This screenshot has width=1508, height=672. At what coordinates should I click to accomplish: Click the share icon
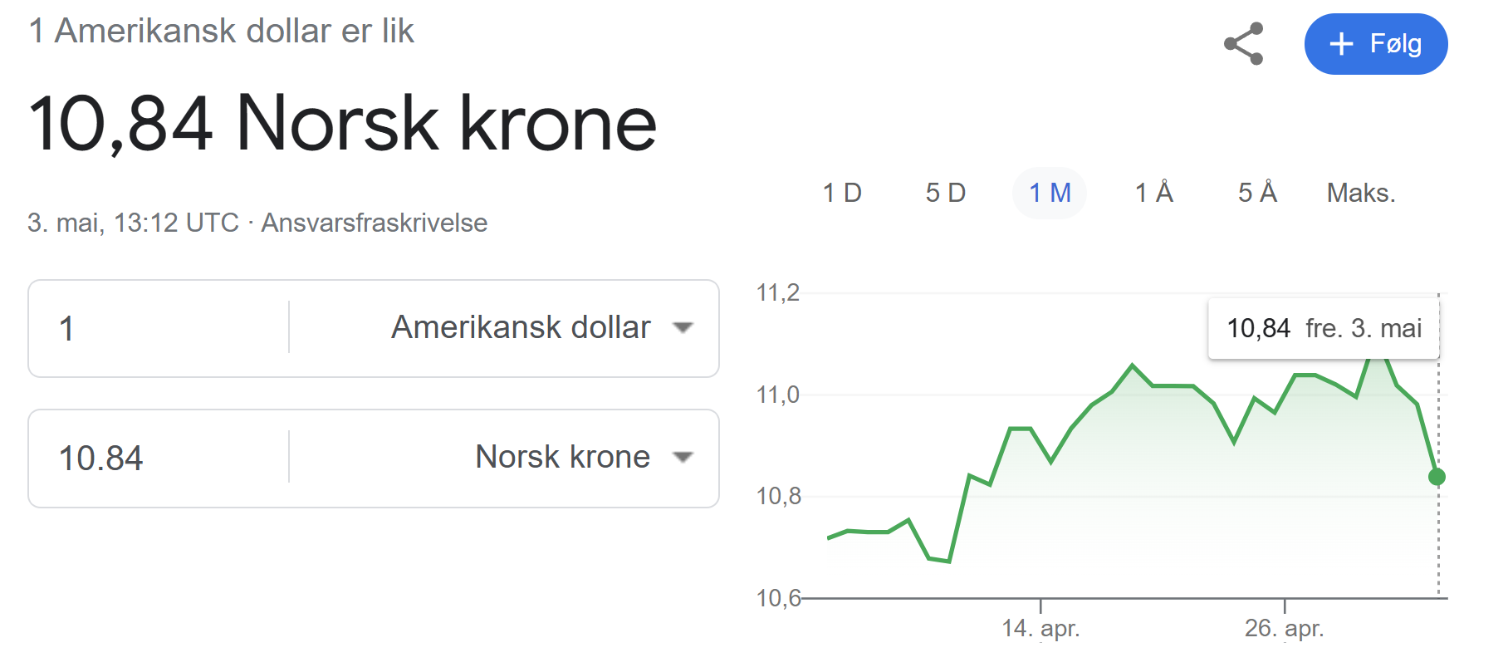[x=1243, y=44]
